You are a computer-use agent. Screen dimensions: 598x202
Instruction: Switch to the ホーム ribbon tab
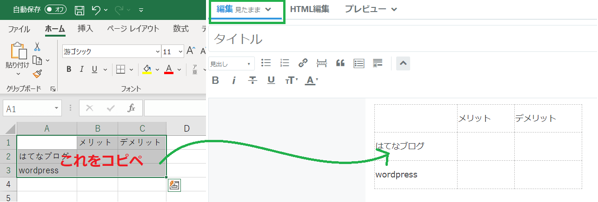point(55,29)
